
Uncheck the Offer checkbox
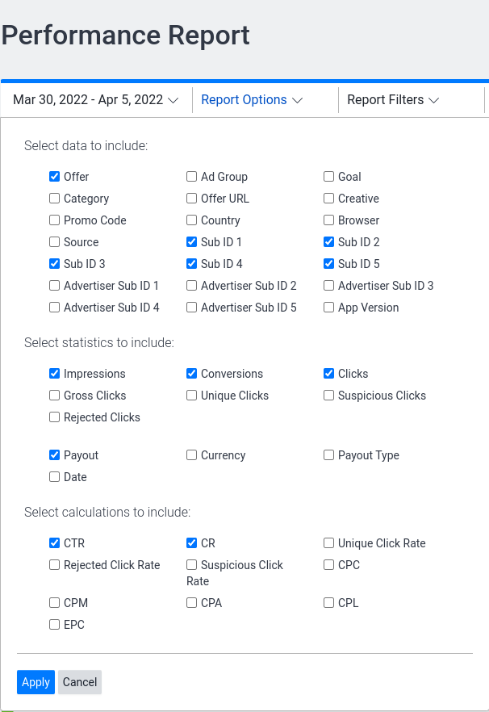pos(55,177)
